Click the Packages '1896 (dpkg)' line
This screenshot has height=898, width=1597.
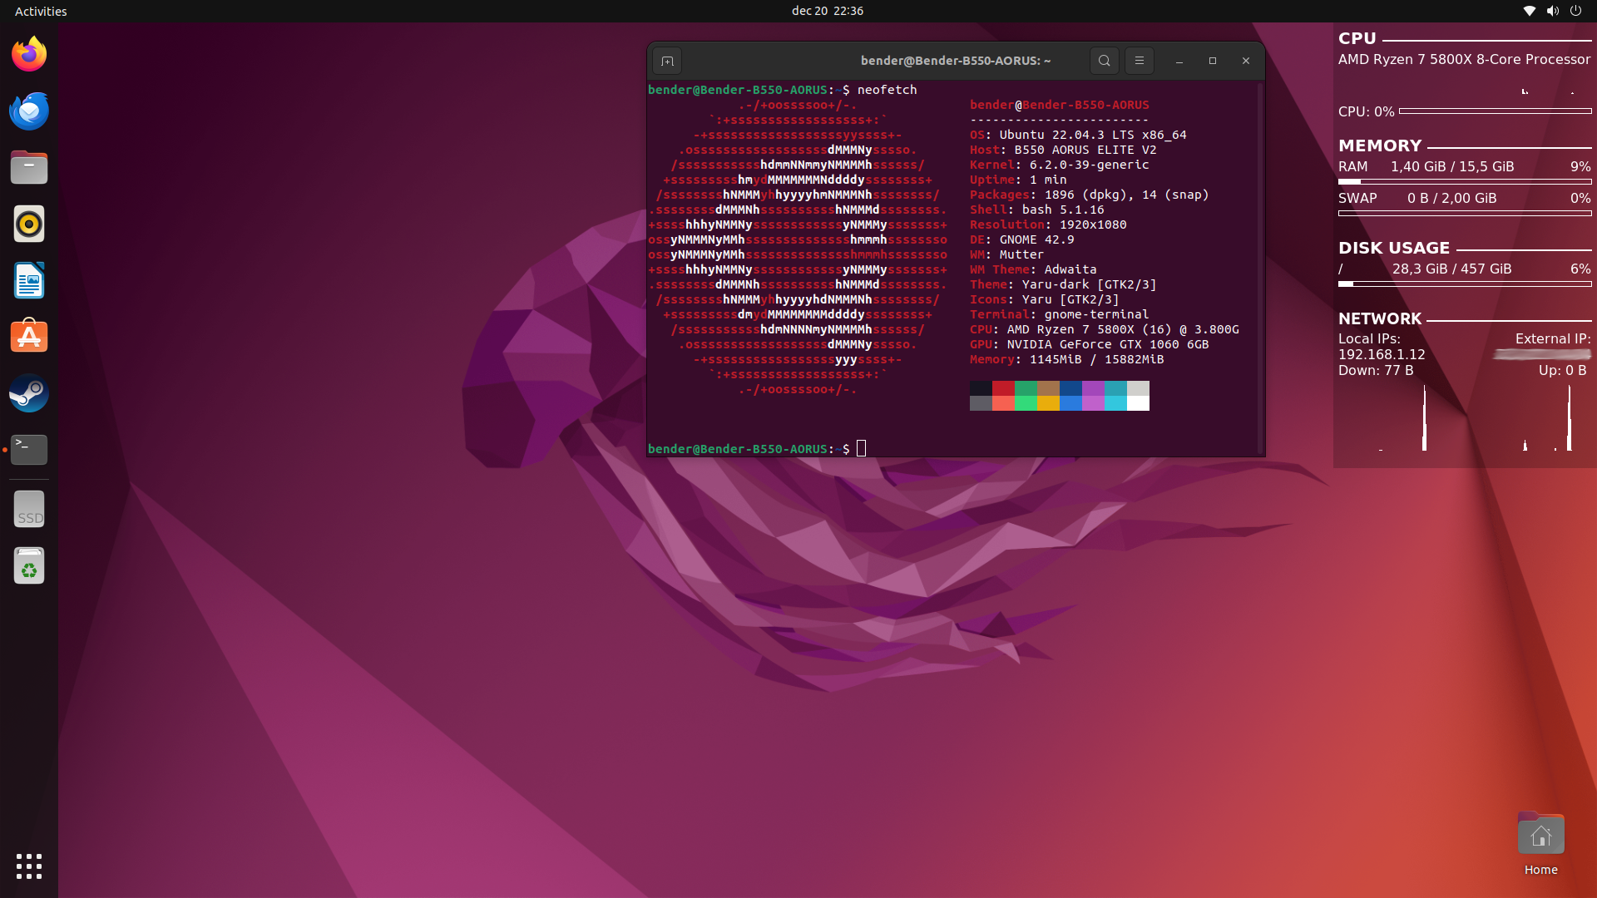(x=1089, y=195)
